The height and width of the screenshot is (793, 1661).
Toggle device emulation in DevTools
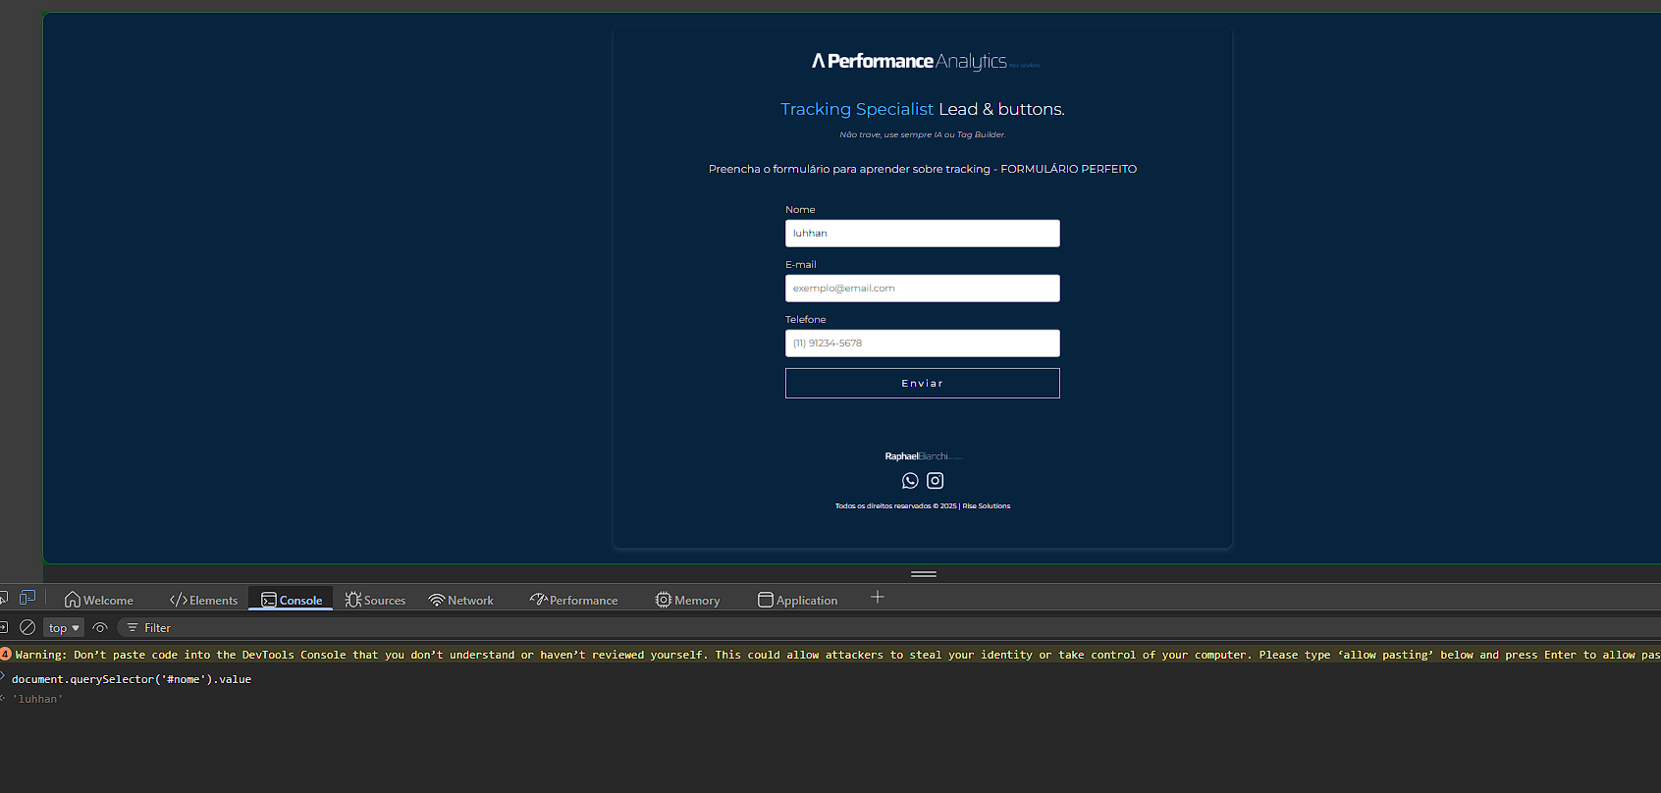tap(27, 598)
